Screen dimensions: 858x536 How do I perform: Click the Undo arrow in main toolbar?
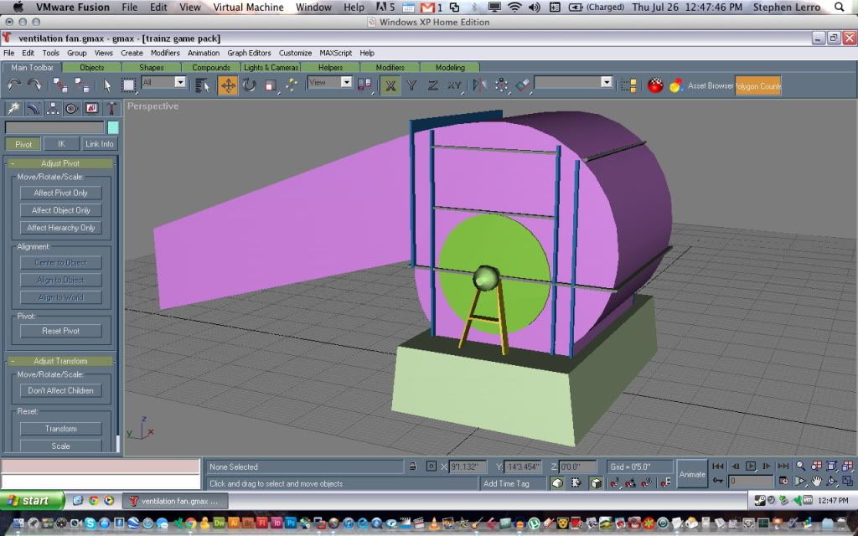coord(13,85)
